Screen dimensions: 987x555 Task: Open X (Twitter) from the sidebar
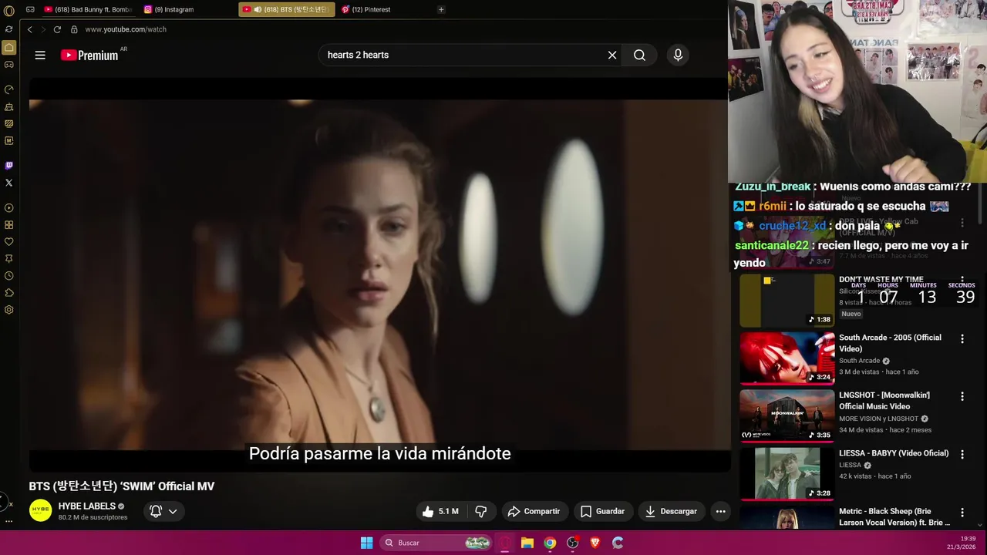pyautogui.click(x=8, y=183)
